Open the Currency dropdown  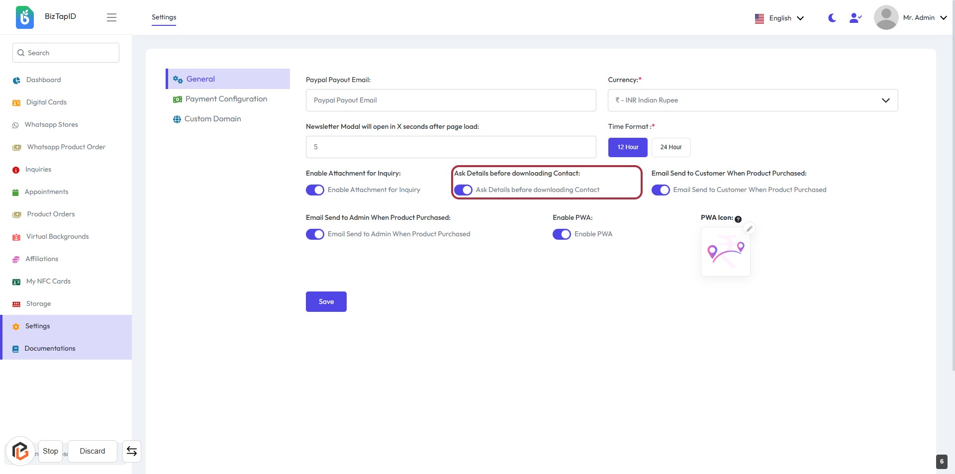tap(753, 100)
